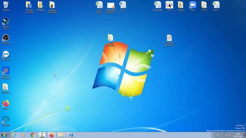
Task: Select the 'Ярлыки' folder icon
Action: [x=181, y=6]
